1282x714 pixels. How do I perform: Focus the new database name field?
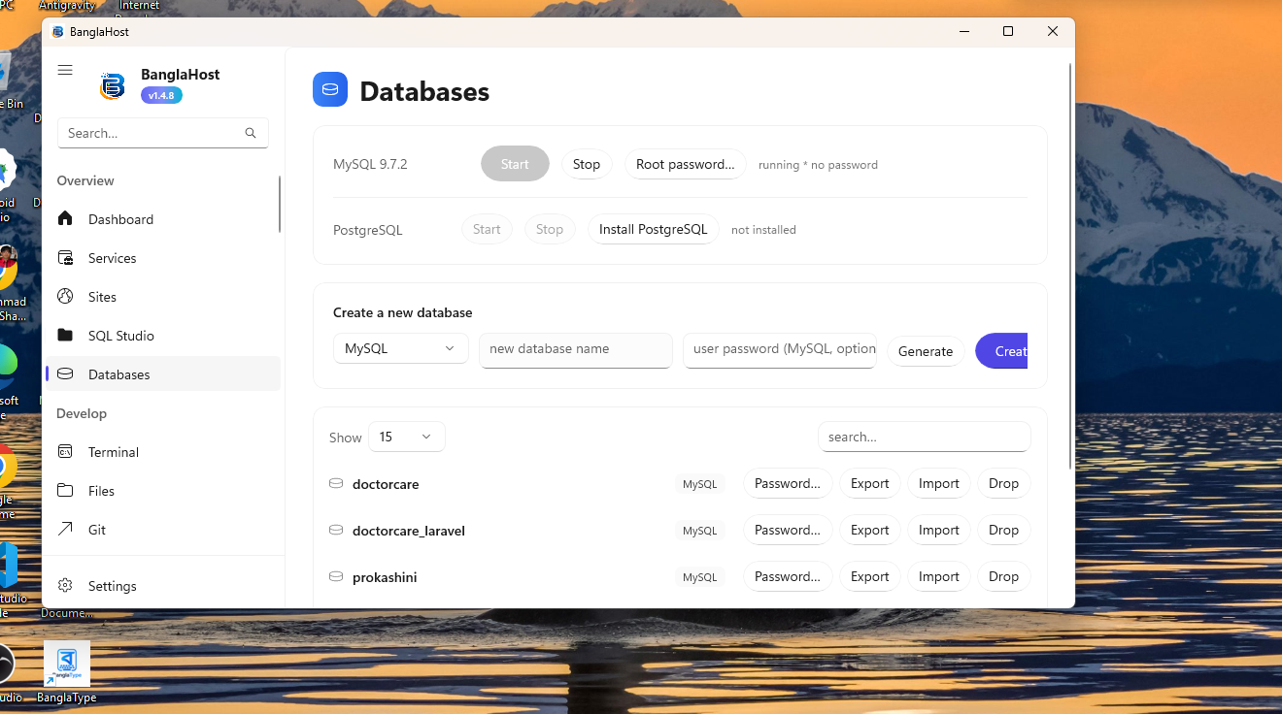576,349
